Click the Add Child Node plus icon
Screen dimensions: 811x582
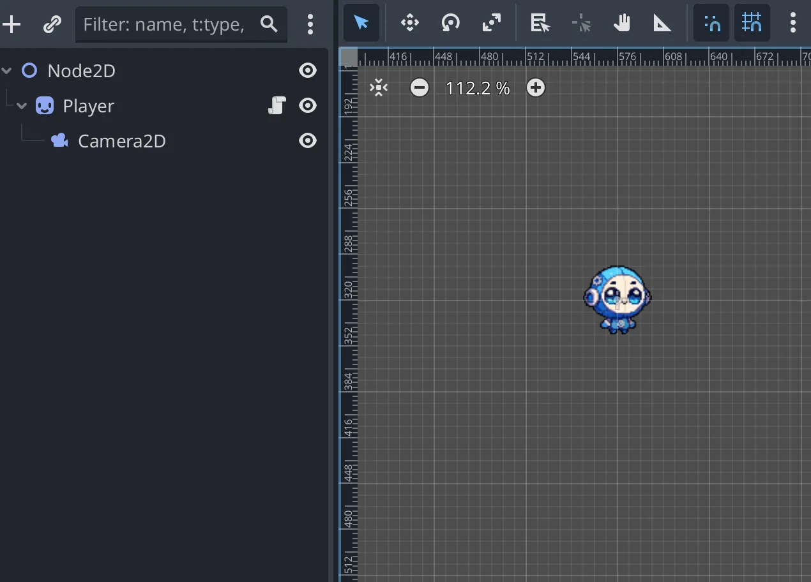point(11,25)
